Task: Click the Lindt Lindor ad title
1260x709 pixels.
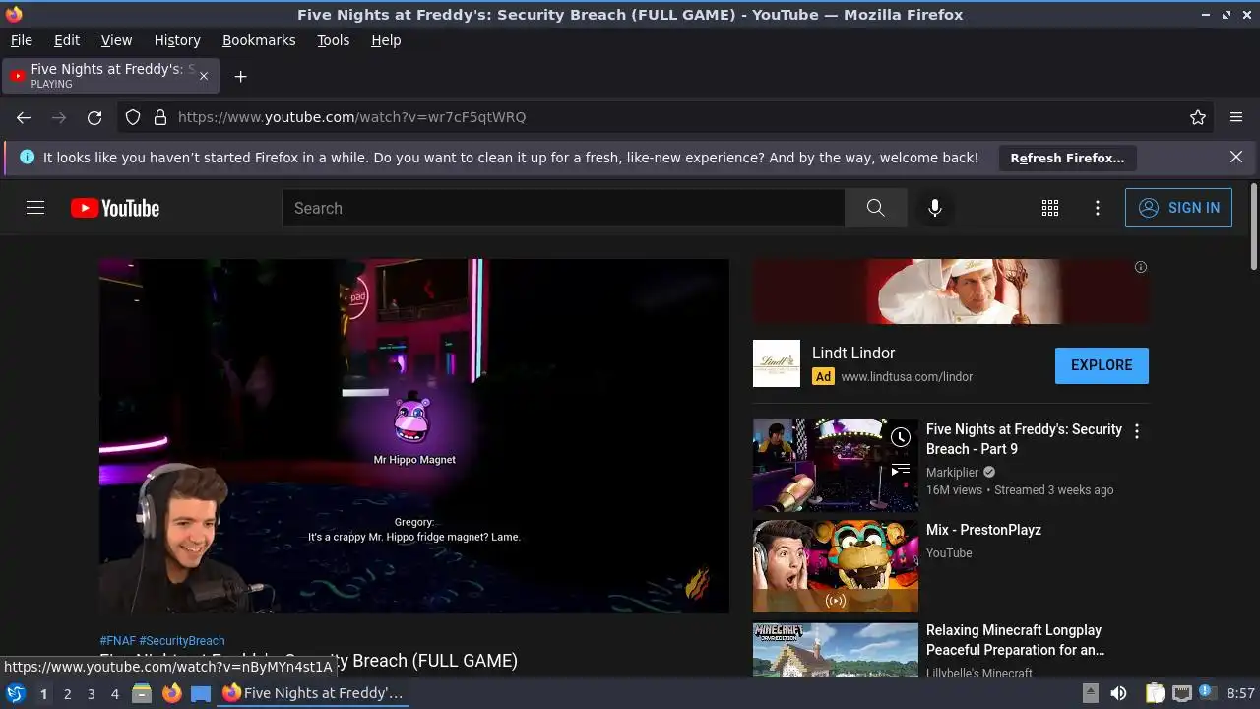Action: [x=853, y=353]
